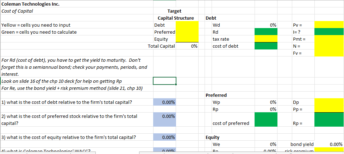Viewport: 344px width, 154px height.
Task: Click the cost of debt label
Action: (226, 46)
